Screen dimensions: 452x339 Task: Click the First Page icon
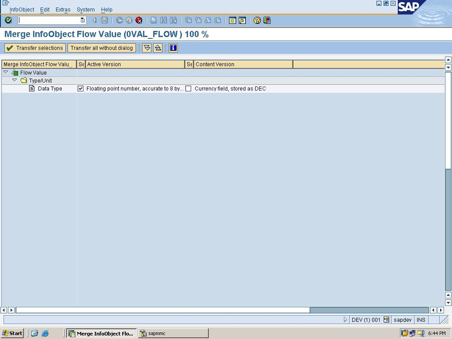pyautogui.click(x=188, y=20)
